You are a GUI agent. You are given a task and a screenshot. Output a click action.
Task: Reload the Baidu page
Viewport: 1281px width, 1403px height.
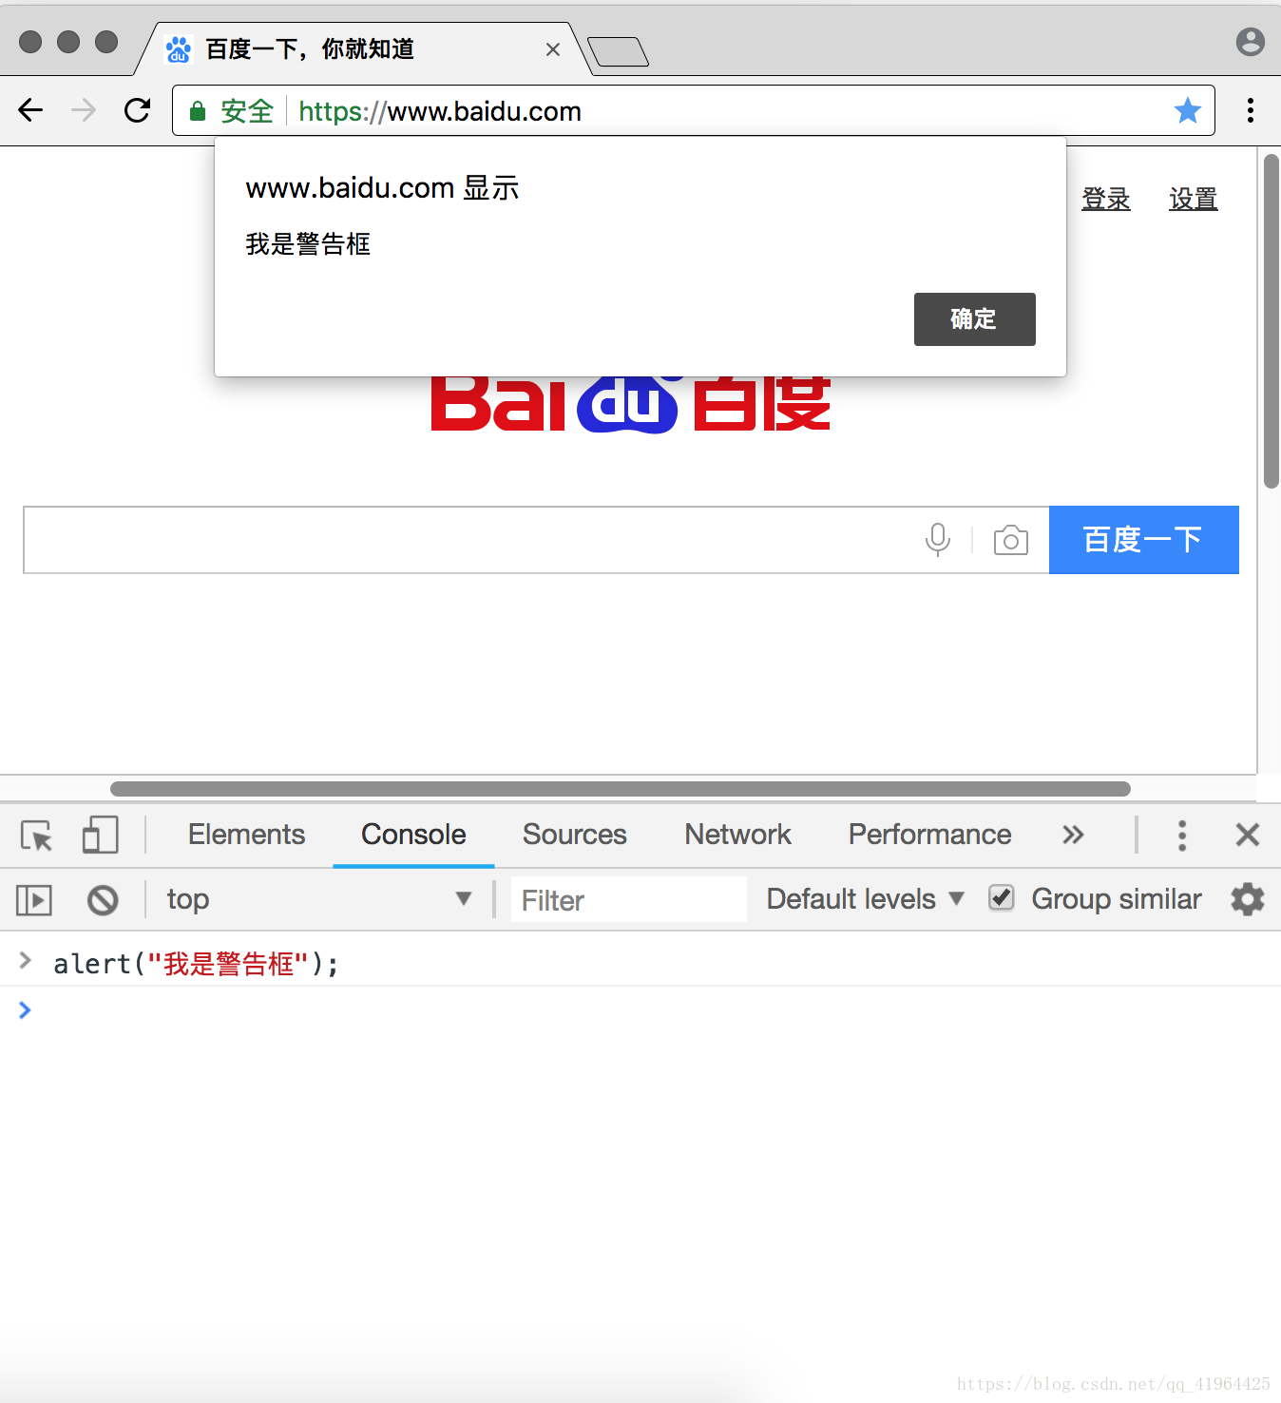tap(138, 110)
